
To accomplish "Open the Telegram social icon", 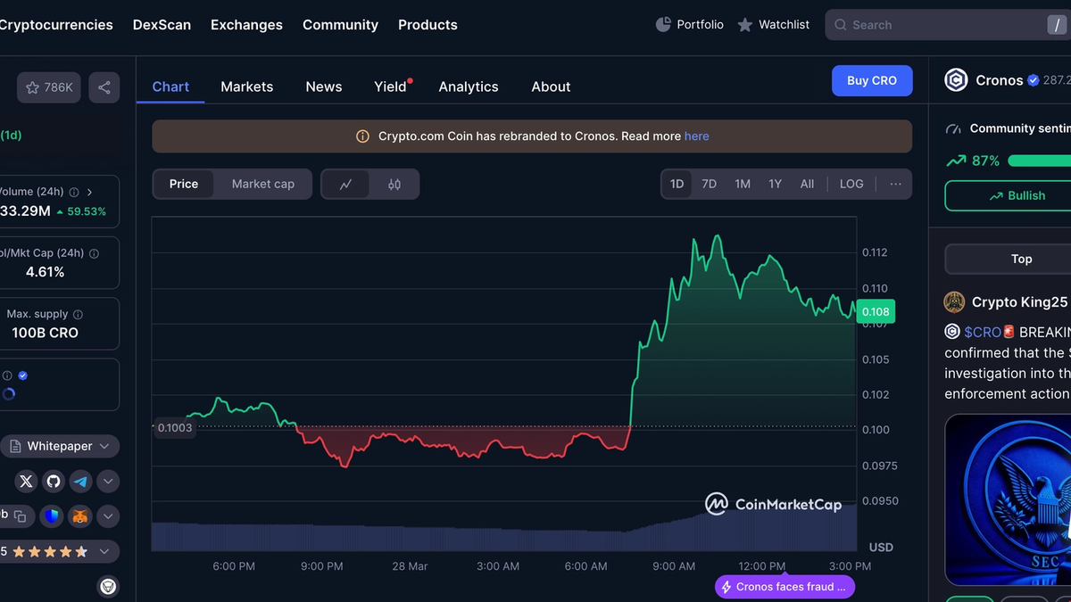I will (80, 482).
